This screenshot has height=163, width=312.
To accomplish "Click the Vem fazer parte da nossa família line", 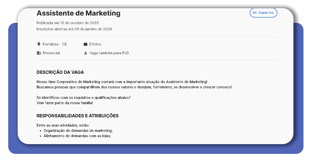I will 65,103.
